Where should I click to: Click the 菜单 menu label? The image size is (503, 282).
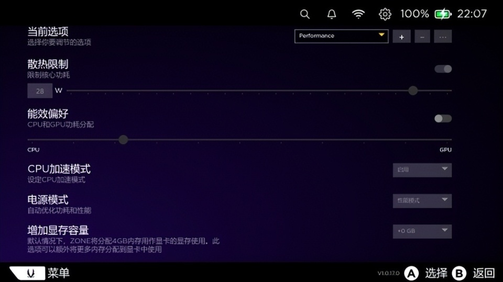58,273
